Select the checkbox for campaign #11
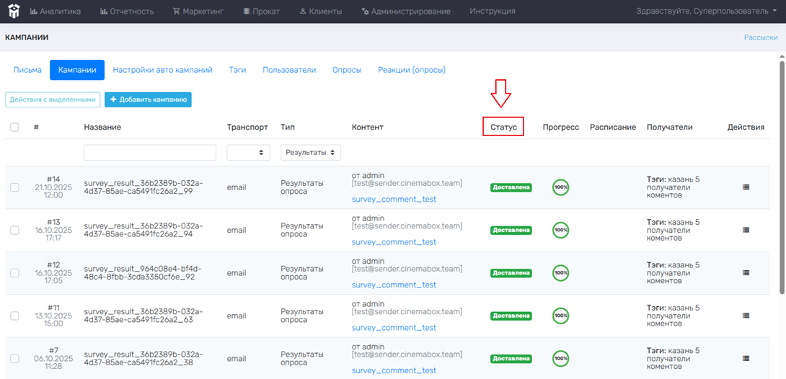This screenshot has width=786, height=379. tap(14, 316)
